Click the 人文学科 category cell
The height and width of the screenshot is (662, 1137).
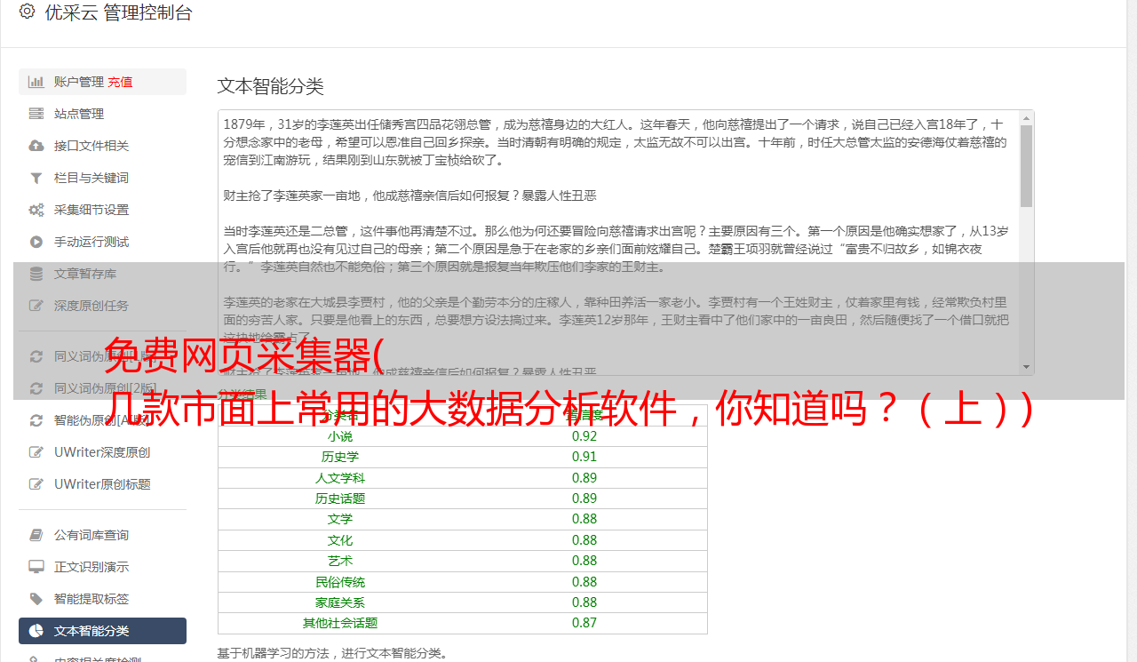pyautogui.click(x=339, y=478)
